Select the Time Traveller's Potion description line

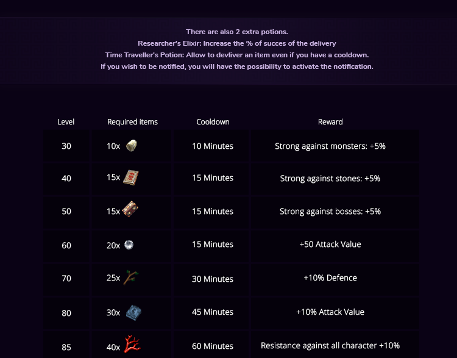236,55
